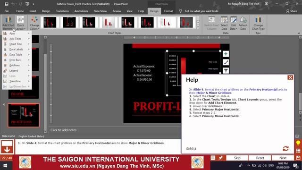Switch to the Home tab
Image resolution: width=302 pixels, height=170 pixels.
(20, 11)
